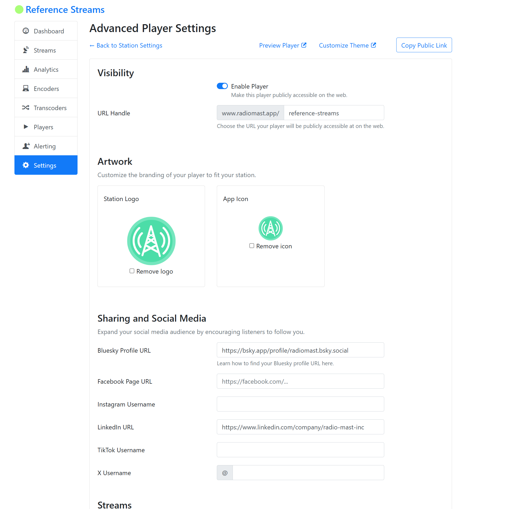Click the URL Handle text field

coord(334,113)
